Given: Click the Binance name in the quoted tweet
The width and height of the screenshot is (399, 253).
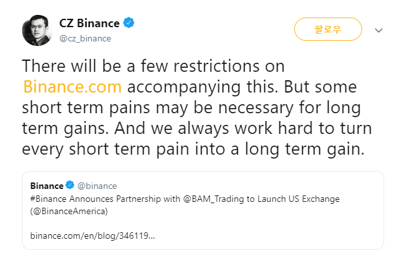Looking at the screenshot, I should click(47, 186).
